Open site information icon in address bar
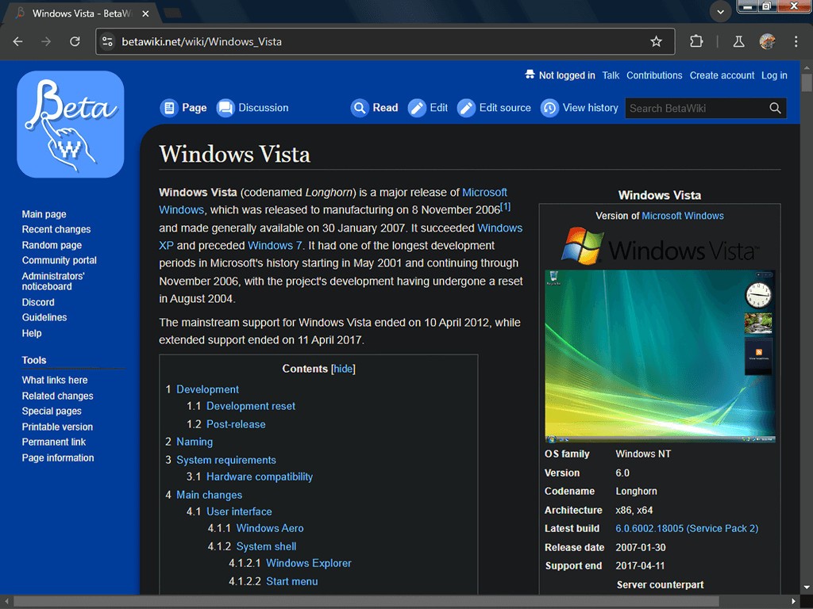The image size is (813, 609). coord(107,41)
